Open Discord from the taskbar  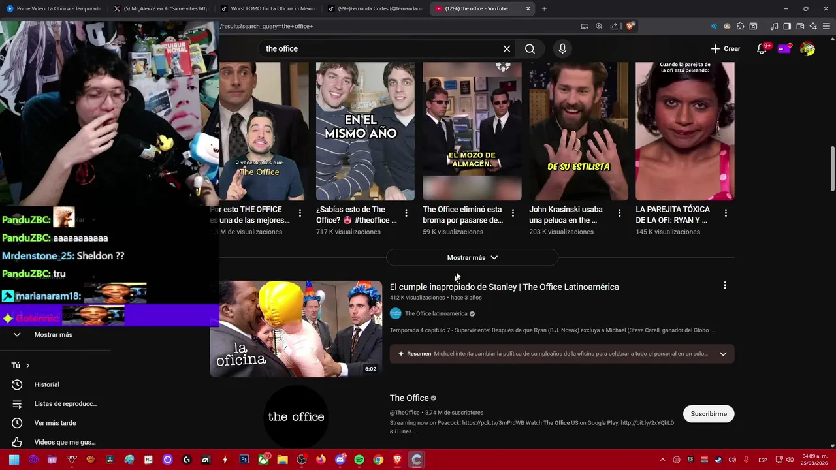pyautogui.click(x=340, y=460)
